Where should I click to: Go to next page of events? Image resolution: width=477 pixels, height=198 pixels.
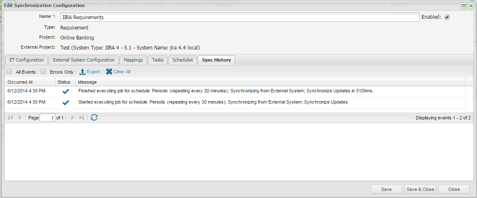click(x=72, y=118)
